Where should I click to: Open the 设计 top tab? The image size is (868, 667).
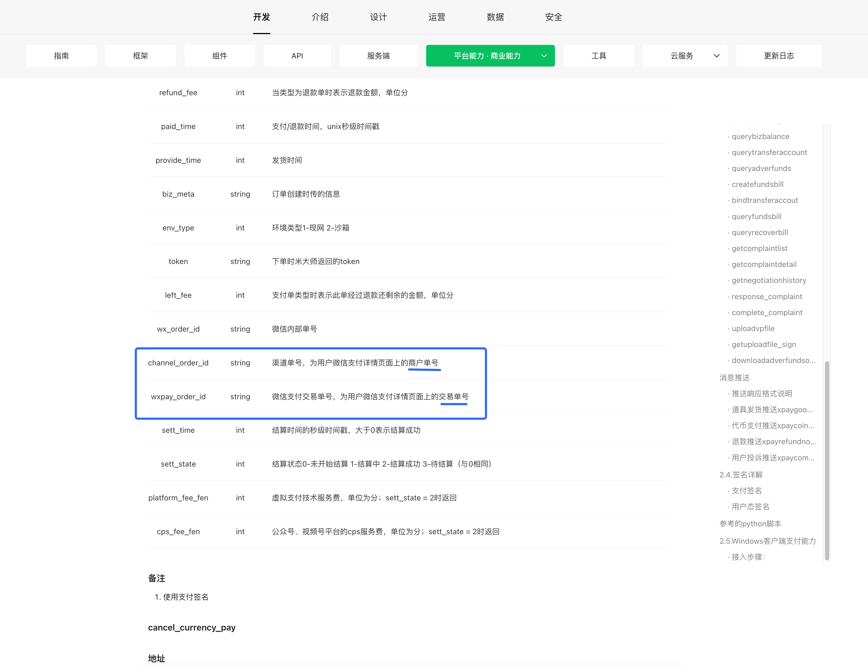378,17
